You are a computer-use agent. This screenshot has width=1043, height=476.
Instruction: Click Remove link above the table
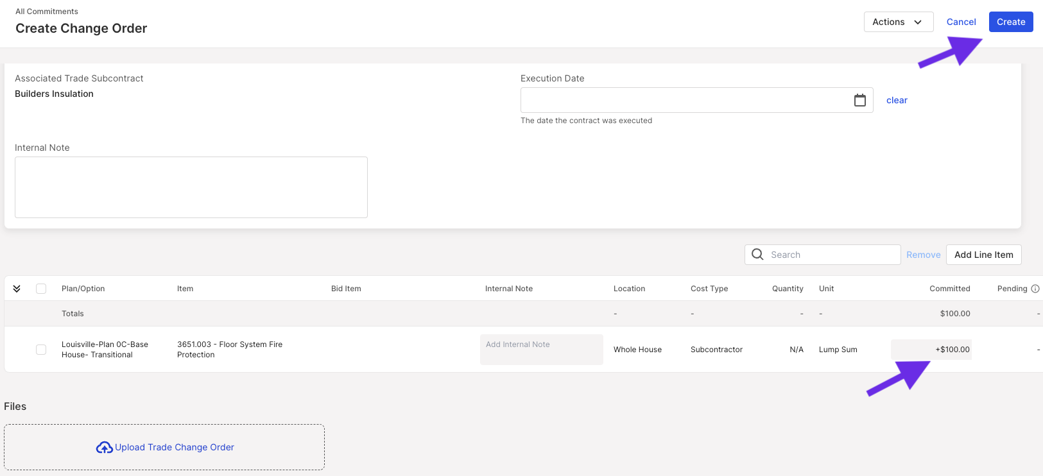pyautogui.click(x=924, y=255)
